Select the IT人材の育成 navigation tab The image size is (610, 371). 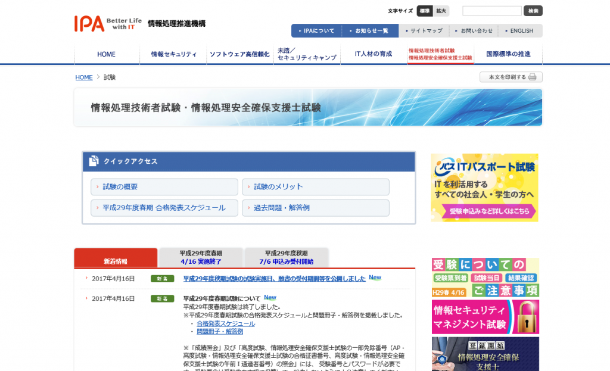(374, 54)
